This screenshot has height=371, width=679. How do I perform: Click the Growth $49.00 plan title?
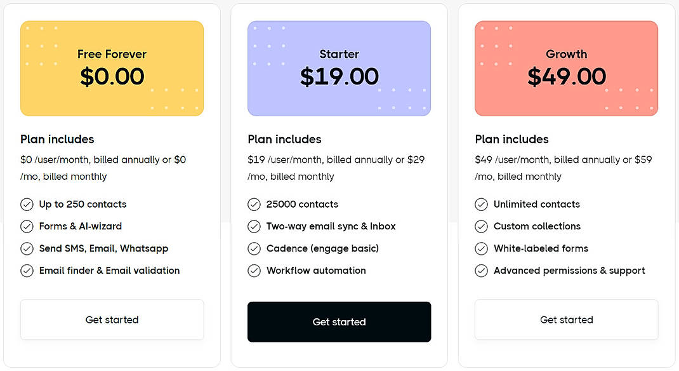[566, 67]
